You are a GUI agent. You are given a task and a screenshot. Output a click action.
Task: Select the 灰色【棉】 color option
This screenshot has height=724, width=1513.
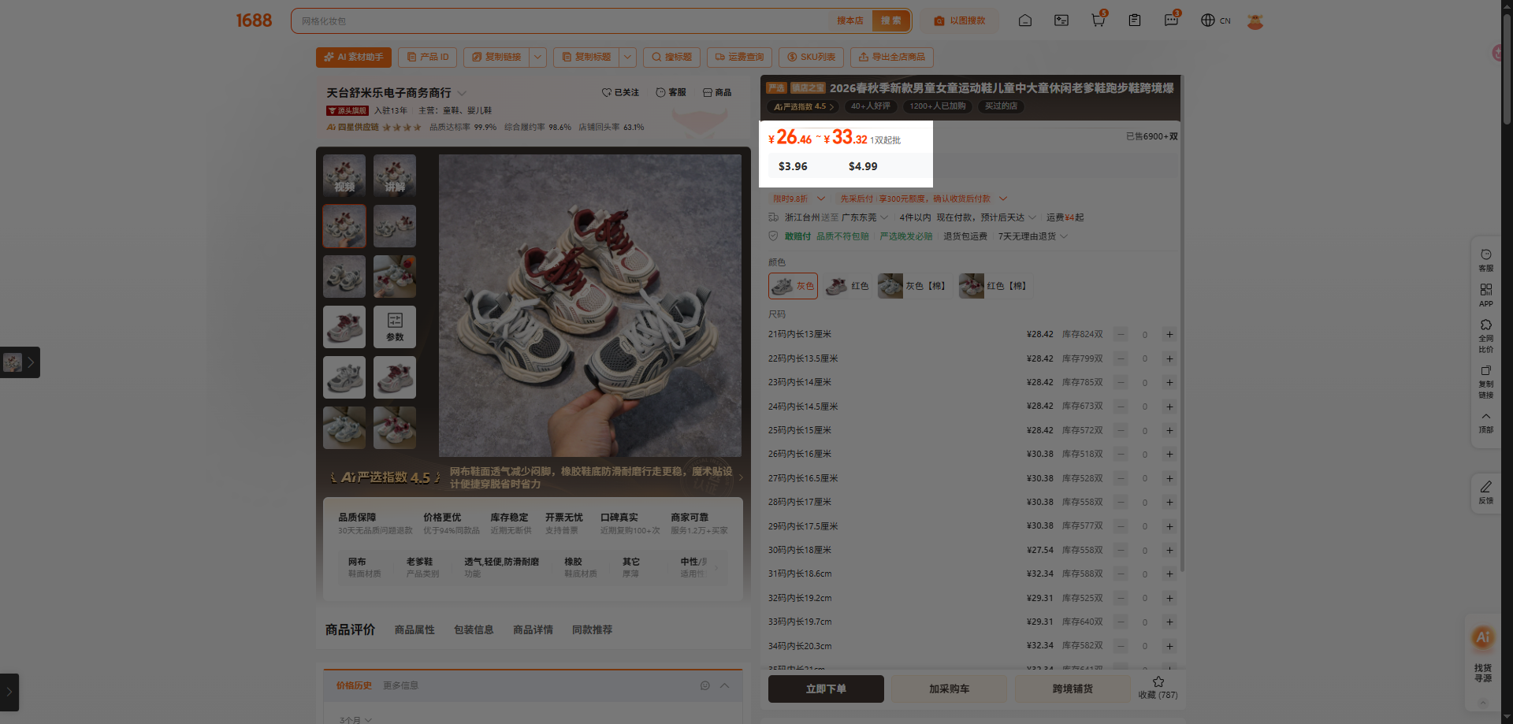click(x=914, y=286)
